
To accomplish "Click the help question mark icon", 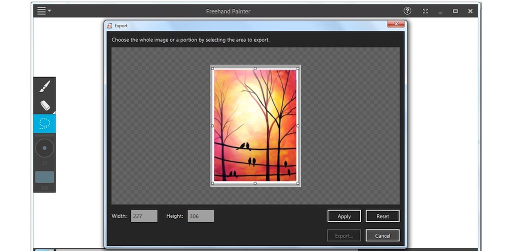I will click(407, 11).
